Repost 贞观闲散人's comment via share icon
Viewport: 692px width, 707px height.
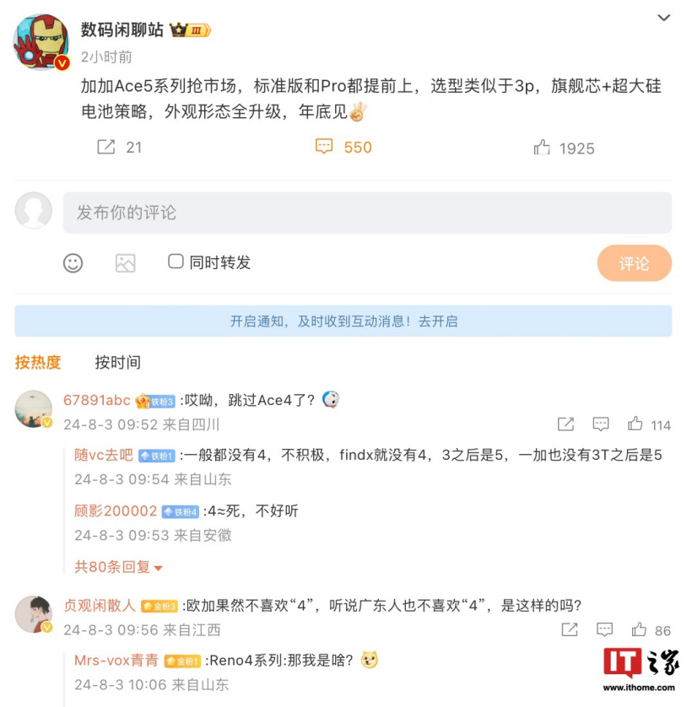pyautogui.click(x=570, y=629)
